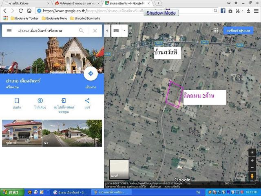Open the scissors tool dropdown arrow
This screenshot has width=261, height=196.
(x=243, y=11)
